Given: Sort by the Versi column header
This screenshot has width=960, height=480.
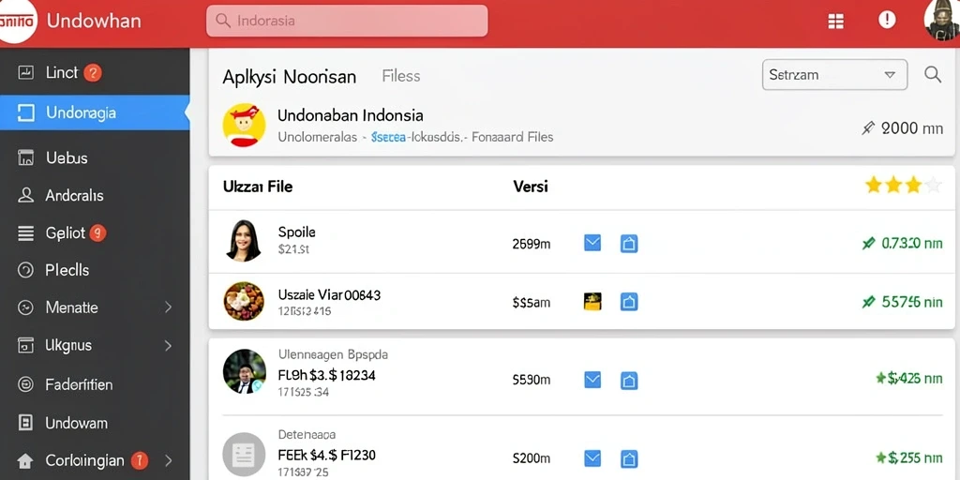Looking at the screenshot, I should click(531, 187).
